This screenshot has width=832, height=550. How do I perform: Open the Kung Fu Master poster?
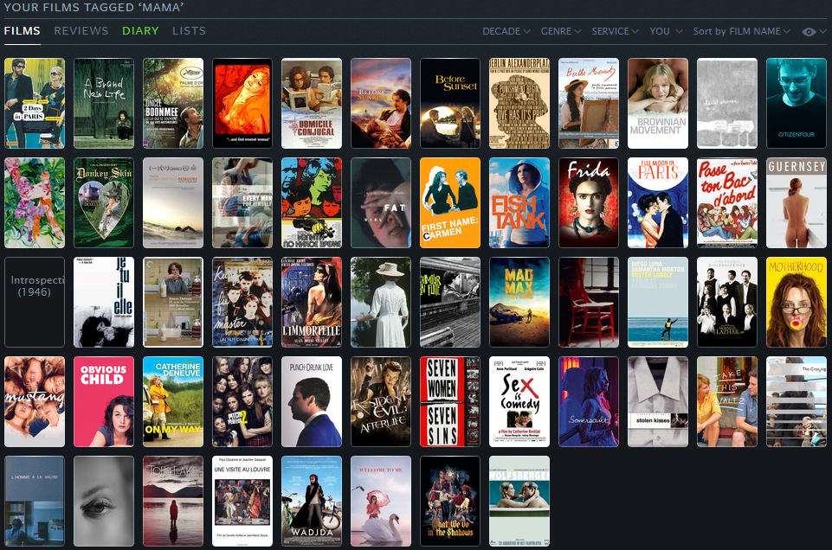coord(242,302)
